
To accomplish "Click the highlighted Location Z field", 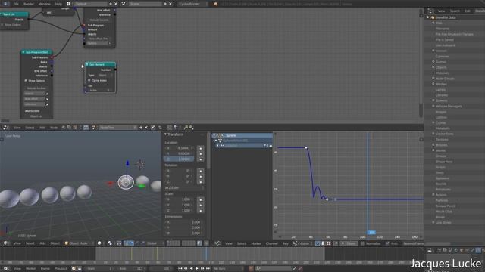I will tap(179, 159).
